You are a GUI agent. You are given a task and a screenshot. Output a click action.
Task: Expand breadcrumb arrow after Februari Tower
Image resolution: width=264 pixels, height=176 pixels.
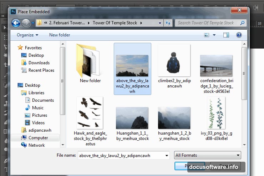89,23
